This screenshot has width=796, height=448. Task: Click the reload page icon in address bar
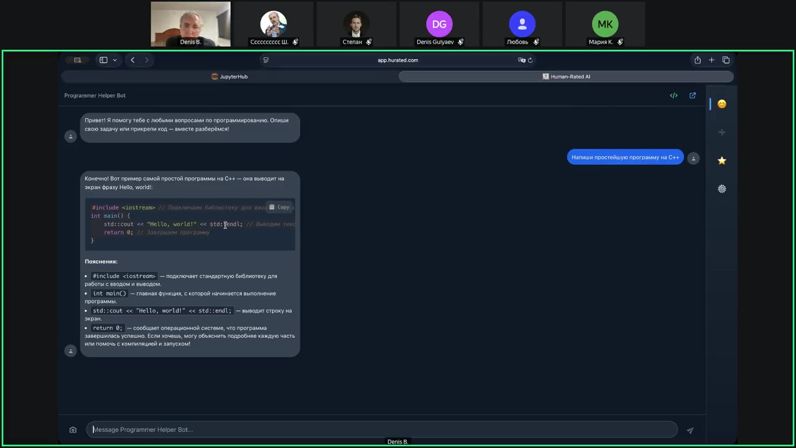[x=530, y=60]
